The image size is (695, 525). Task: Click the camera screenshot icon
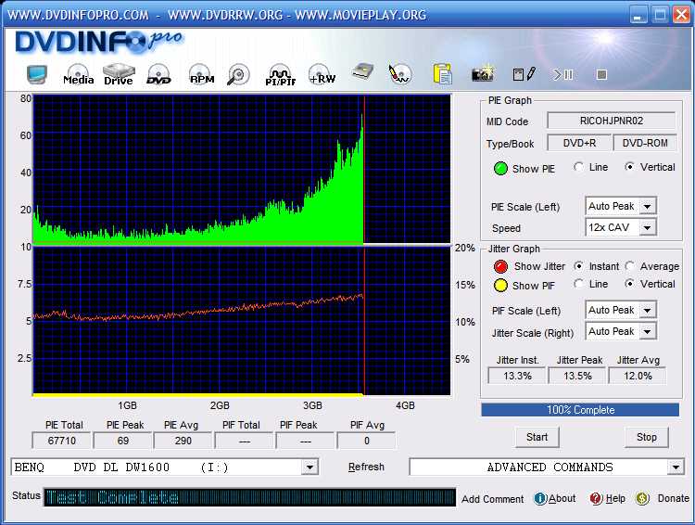click(482, 73)
